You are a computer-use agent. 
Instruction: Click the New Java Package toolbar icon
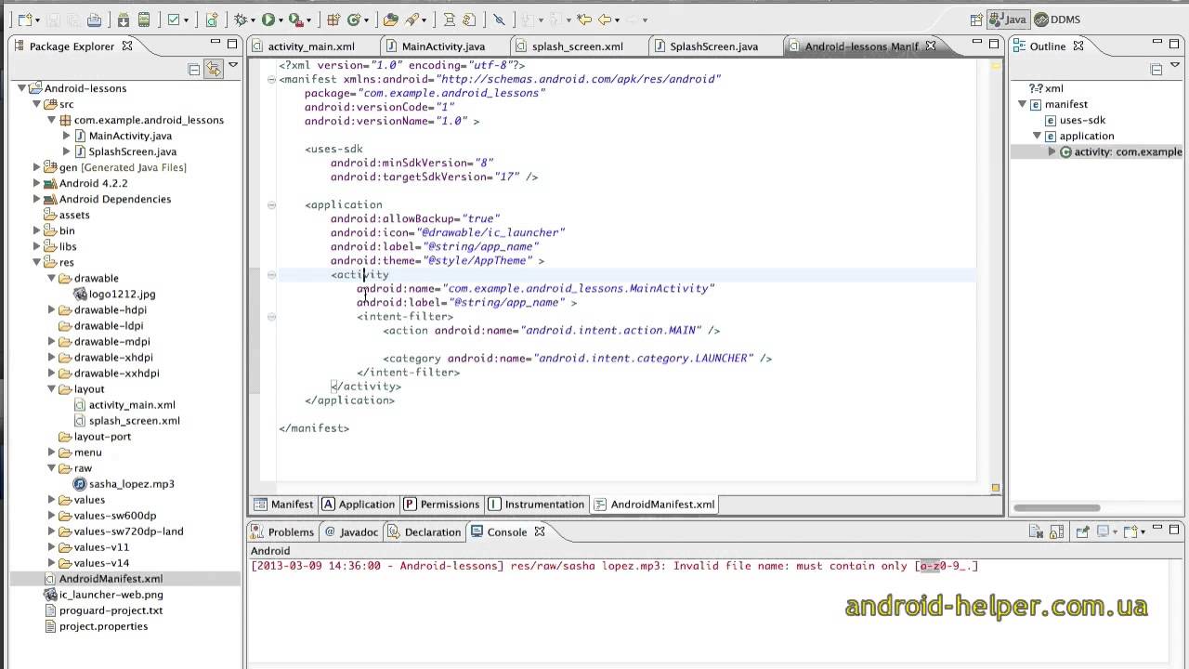pyautogui.click(x=333, y=20)
